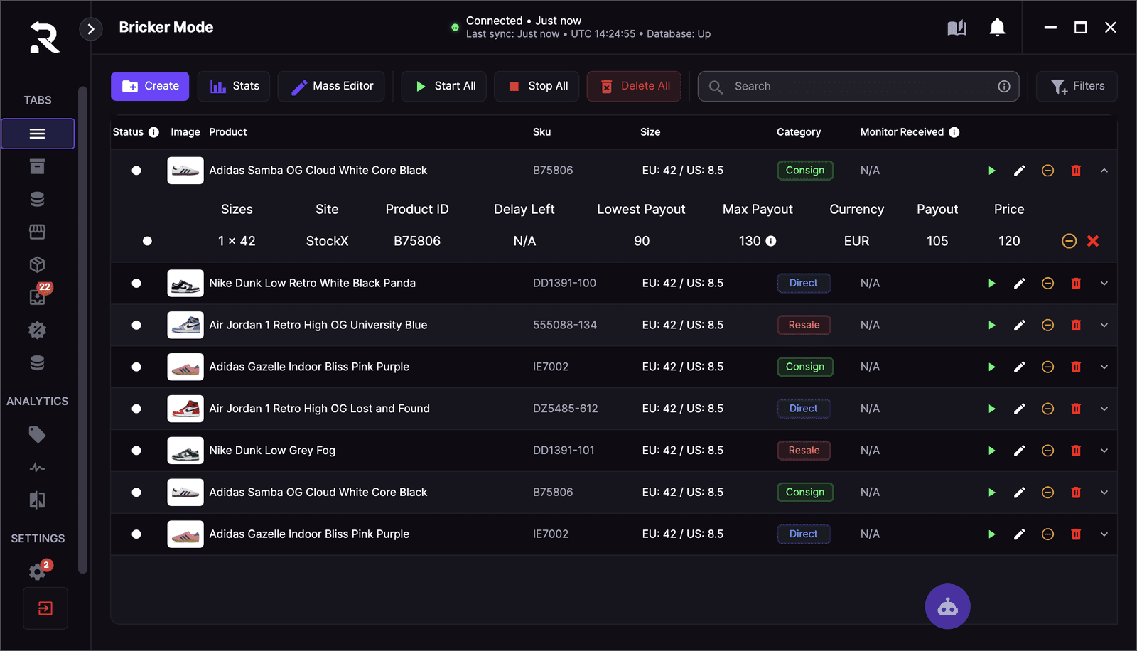Click the info icon in search bar
This screenshot has width=1137, height=651.
1004,86
